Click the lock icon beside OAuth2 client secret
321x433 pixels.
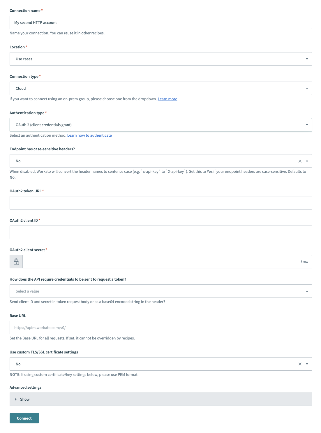16,261
